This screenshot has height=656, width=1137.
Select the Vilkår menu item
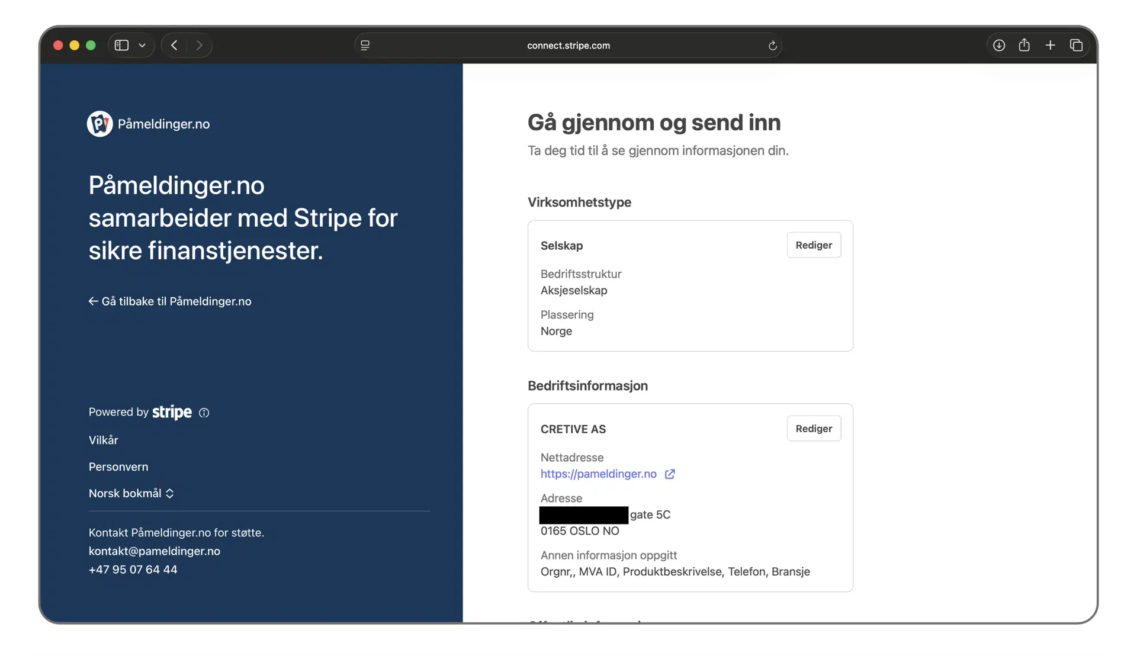[103, 440]
